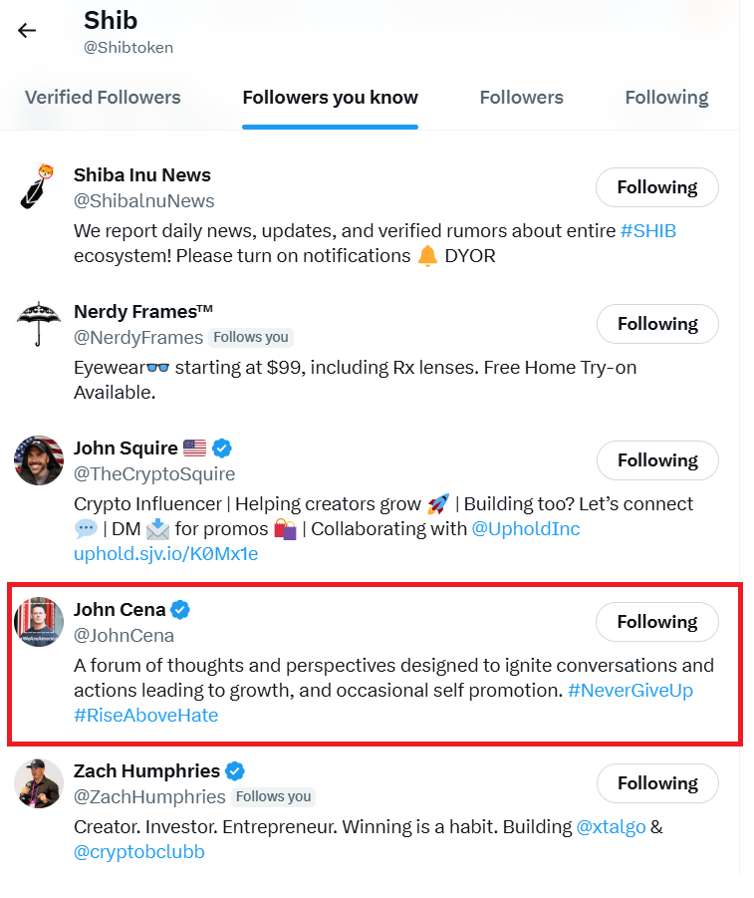The width and height of the screenshot is (754, 898).
Task: Click the Following button next to Zach Humphries
Action: point(657,783)
